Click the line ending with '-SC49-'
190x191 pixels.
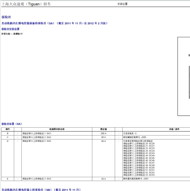[139, 165]
